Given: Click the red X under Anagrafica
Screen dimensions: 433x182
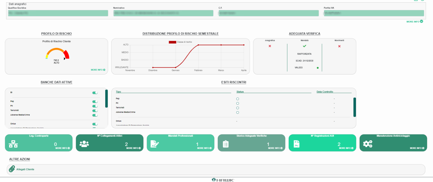Looking at the screenshot, I should coord(270,46).
